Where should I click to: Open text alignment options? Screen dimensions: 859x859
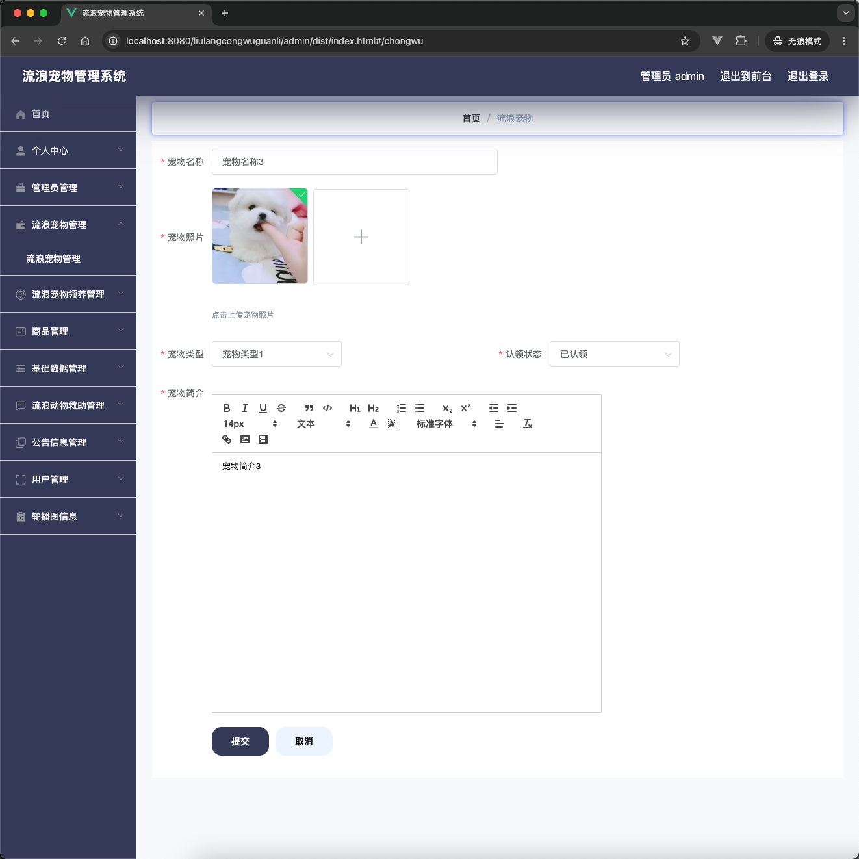click(500, 424)
